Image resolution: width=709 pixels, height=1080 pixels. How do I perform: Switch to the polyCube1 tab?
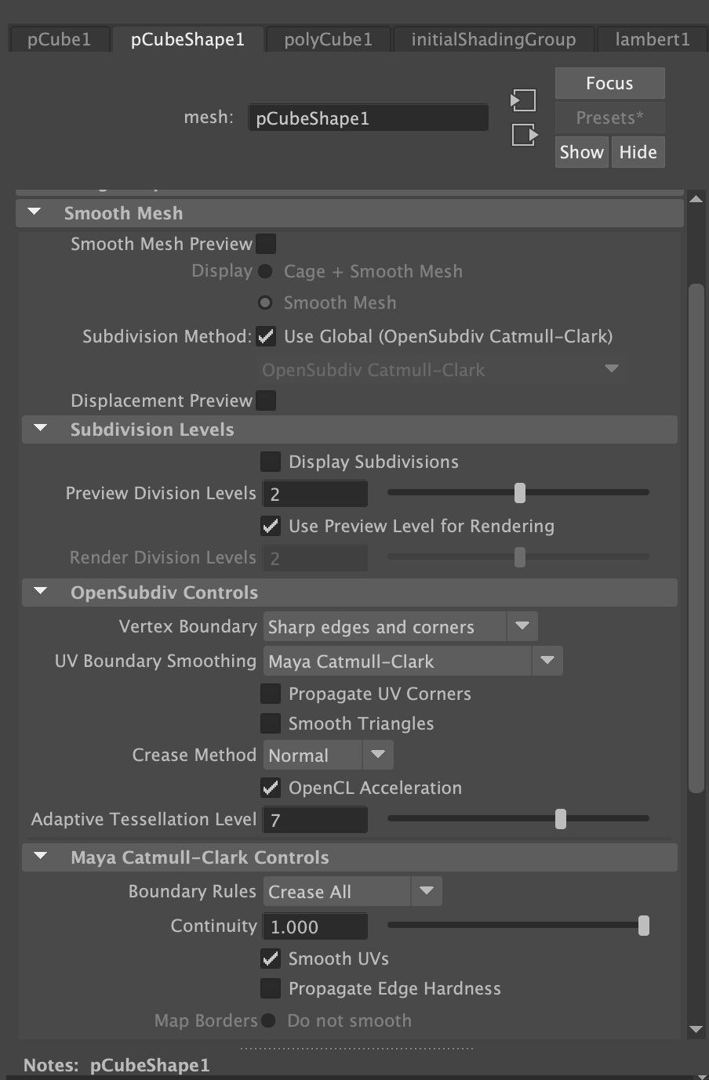point(327,38)
